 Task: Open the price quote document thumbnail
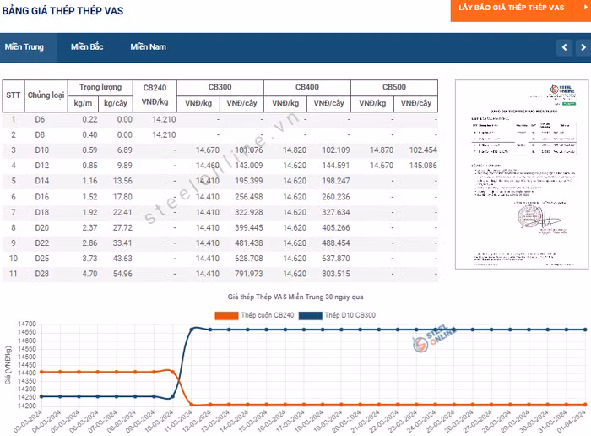(515, 174)
